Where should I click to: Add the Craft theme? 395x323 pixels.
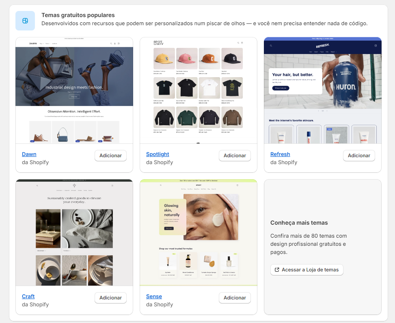(x=110, y=298)
